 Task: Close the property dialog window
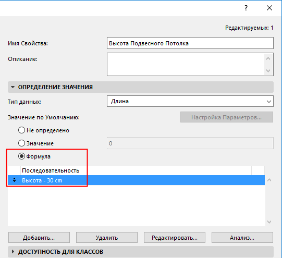tap(269, 8)
